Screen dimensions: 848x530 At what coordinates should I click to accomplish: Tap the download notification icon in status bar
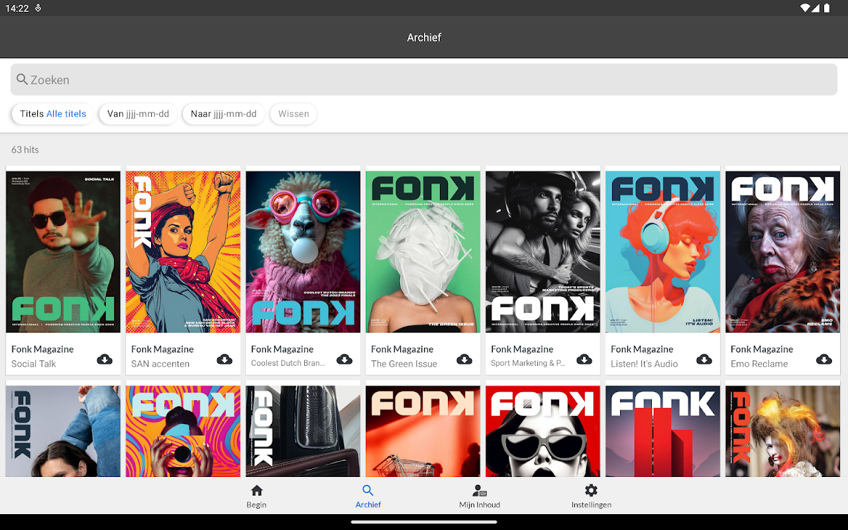pos(38,8)
